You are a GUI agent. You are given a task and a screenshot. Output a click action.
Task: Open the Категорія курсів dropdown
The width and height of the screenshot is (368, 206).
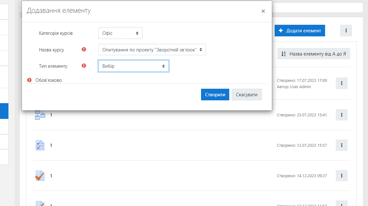pos(120,33)
